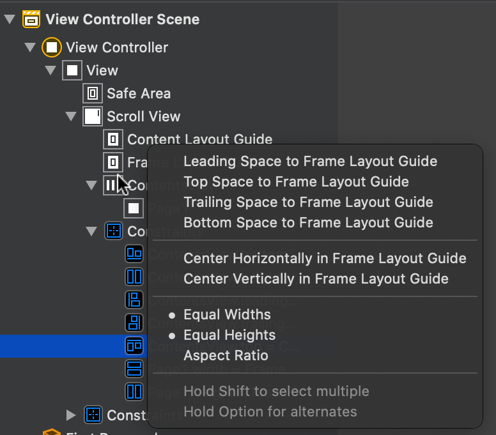Select the yellow View Controller icon
The image size is (496, 435).
pos(52,47)
